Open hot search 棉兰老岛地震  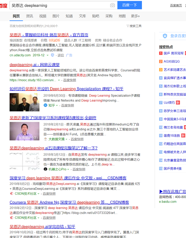(173, 127)
